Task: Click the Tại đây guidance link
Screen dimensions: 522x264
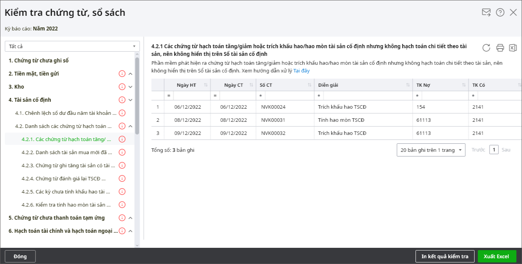Action: pos(301,71)
